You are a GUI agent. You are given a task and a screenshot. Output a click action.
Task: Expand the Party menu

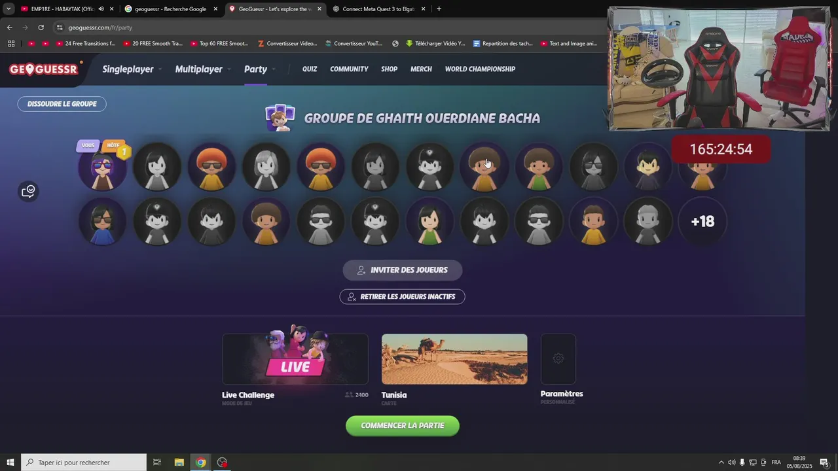[x=259, y=69]
